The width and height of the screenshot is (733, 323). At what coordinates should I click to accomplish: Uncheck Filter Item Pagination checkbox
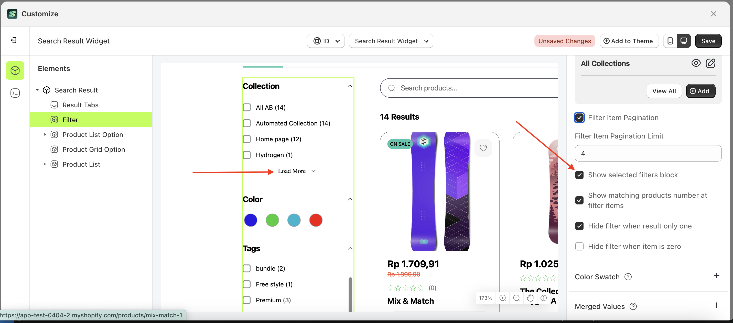[579, 118]
